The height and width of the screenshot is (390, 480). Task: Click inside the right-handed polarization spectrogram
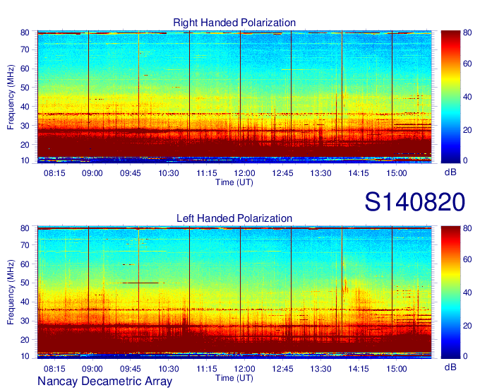(234, 97)
